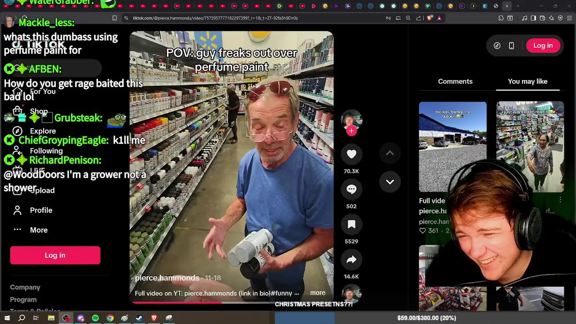The height and width of the screenshot is (324, 576).
Task: Go to previous video up arrow
Action: (390, 153)
